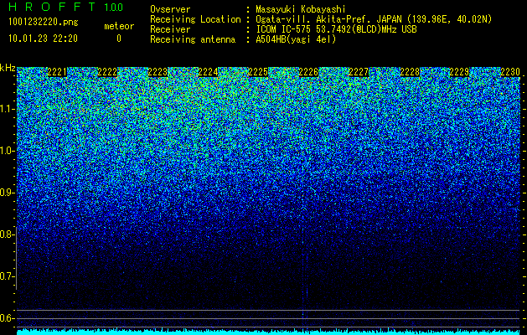Click observer name Masayuki Kobayashi
The image size is (527, 335).
pos(301,10)
